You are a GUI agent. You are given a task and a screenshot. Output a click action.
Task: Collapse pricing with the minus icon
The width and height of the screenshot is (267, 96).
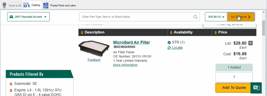(x=251, y=43)
